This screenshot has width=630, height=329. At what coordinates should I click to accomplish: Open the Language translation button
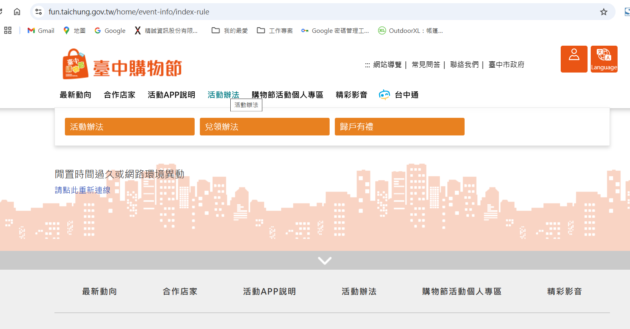click(x=604, y=59)
